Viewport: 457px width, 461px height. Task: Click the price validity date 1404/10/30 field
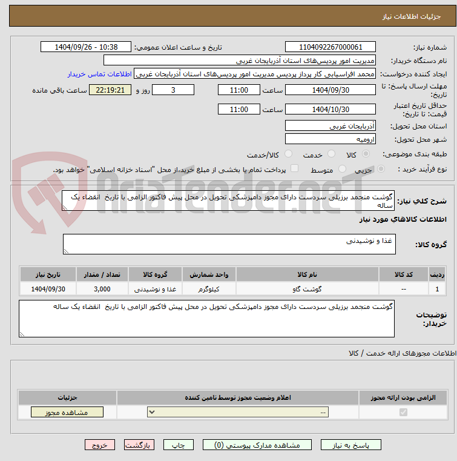pos(330,110)
